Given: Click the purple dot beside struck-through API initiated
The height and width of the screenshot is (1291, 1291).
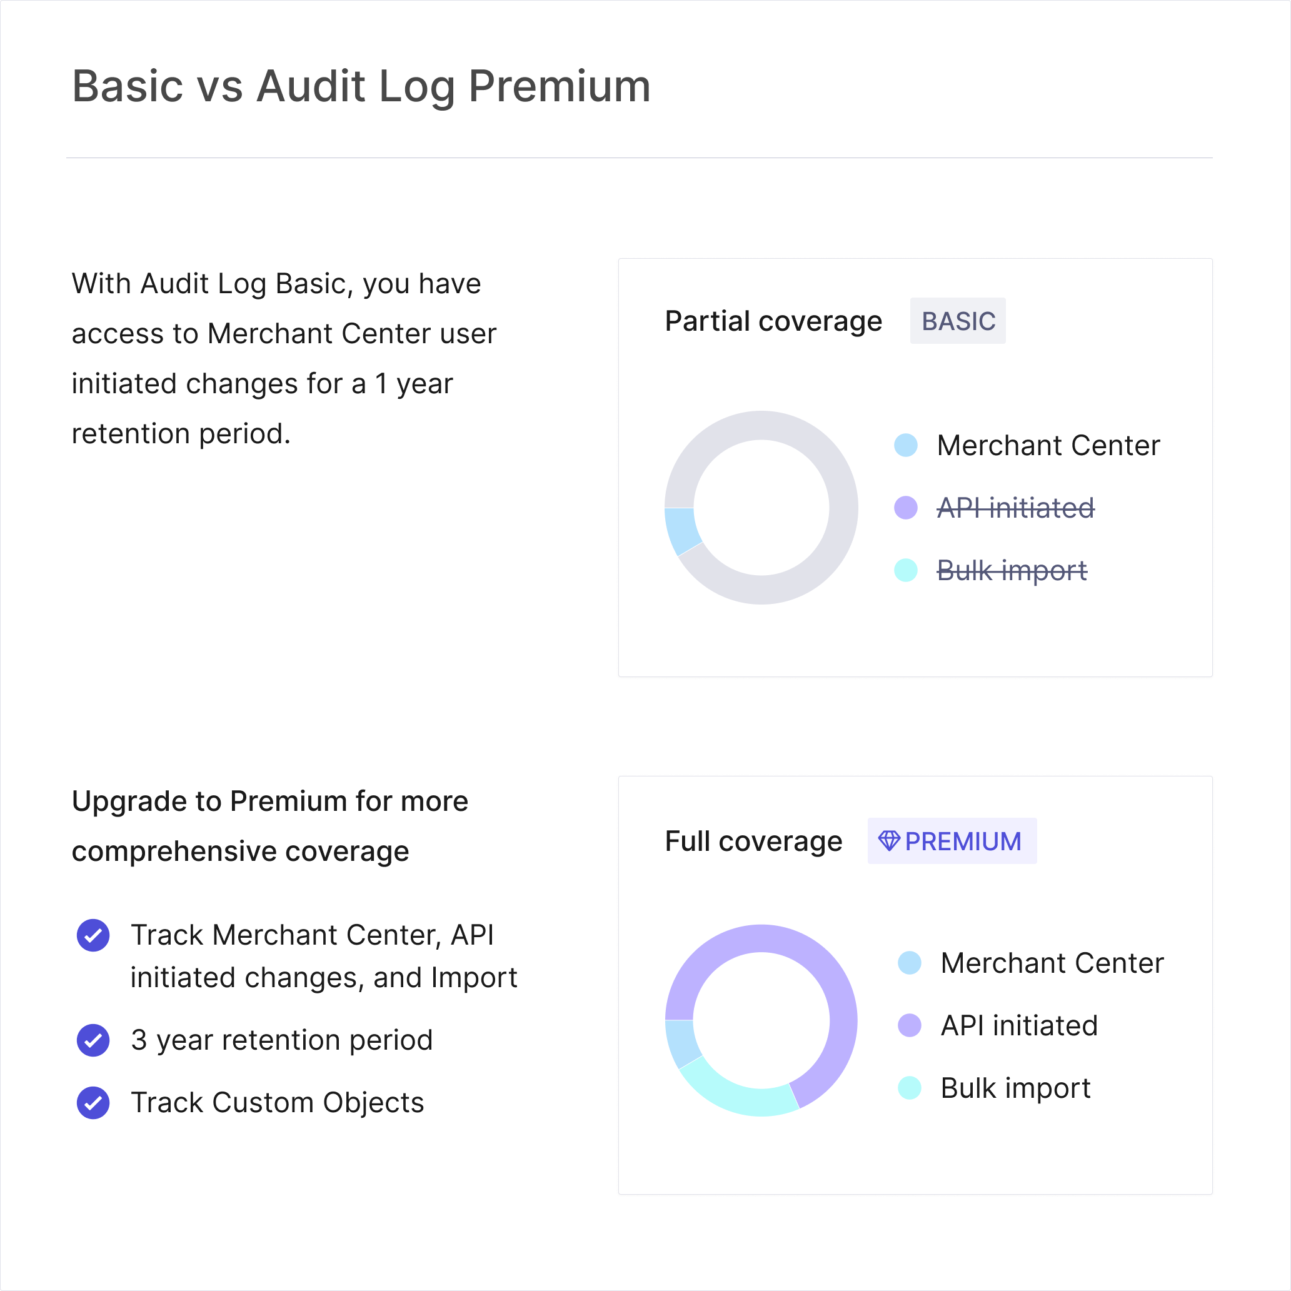Looking at the screenshot, I should coord(906,507).
